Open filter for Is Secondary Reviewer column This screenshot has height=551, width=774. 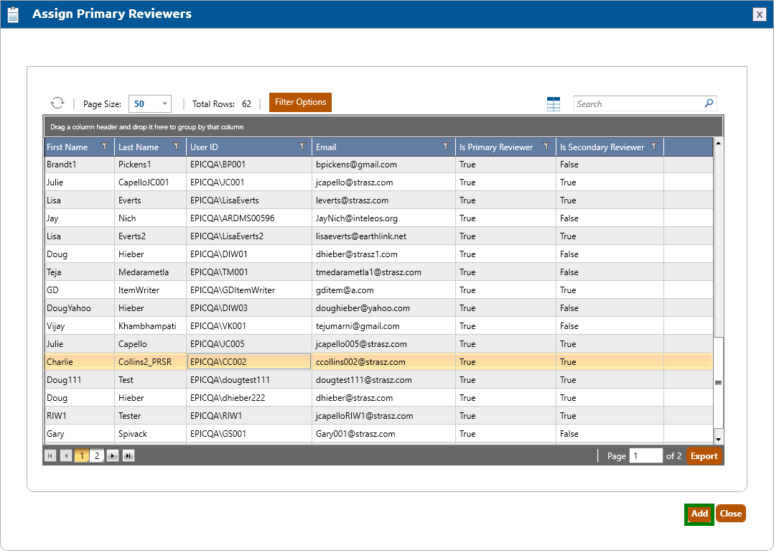pyautogui.click(x=653, y=147)
